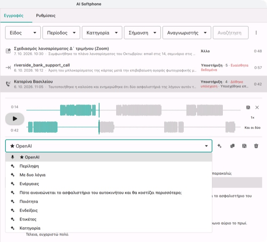Click the transcript line Τέλεια, ευχαριστώ πολύ.
267x242 pixels.
pyautogui.click(x=47, y=235)
